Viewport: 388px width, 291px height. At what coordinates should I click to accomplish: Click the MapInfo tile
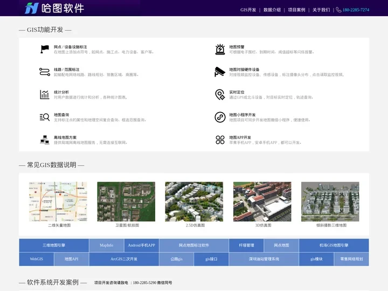click(106, 245)
